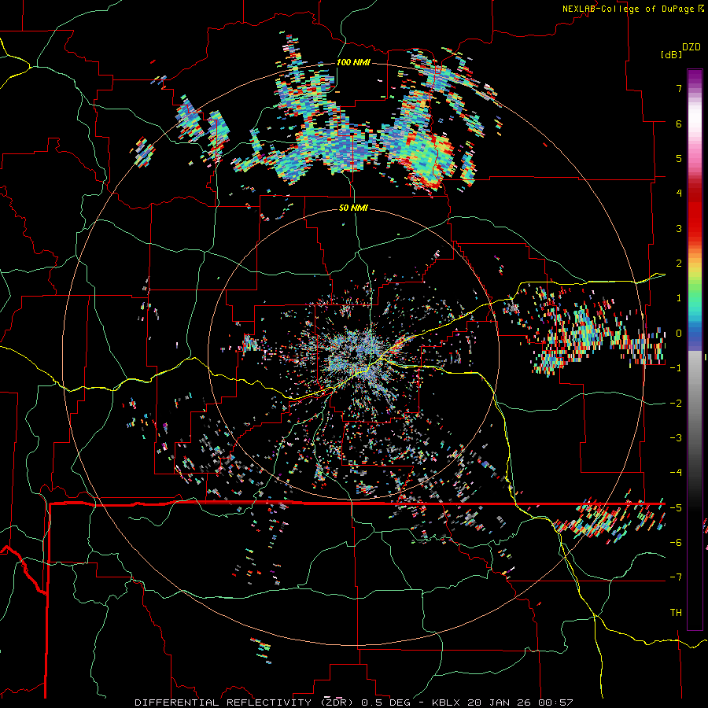Click the DZD legend title
708x708 pixels.
[691, 47]
